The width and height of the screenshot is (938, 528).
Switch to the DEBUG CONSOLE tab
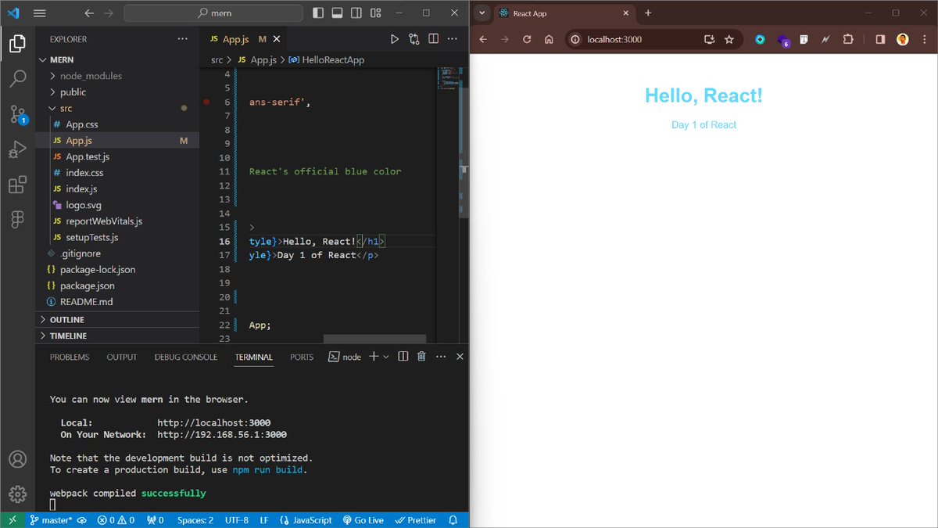pos(186,357)
